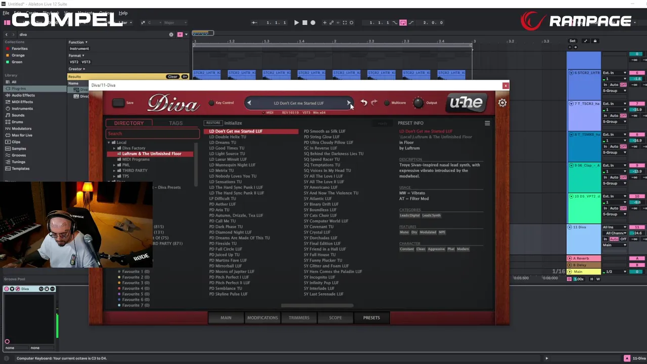Fold the 11 Diva track
647x364 pixels.
click(x=570, y=227)
